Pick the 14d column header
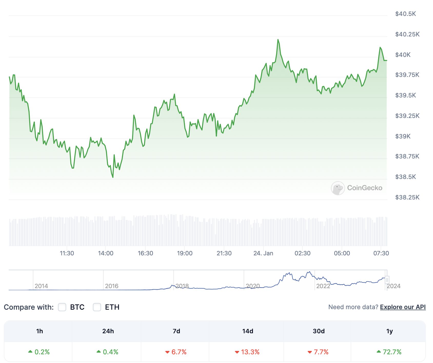Viewport: 433px width, 363px height. (248, 331)
